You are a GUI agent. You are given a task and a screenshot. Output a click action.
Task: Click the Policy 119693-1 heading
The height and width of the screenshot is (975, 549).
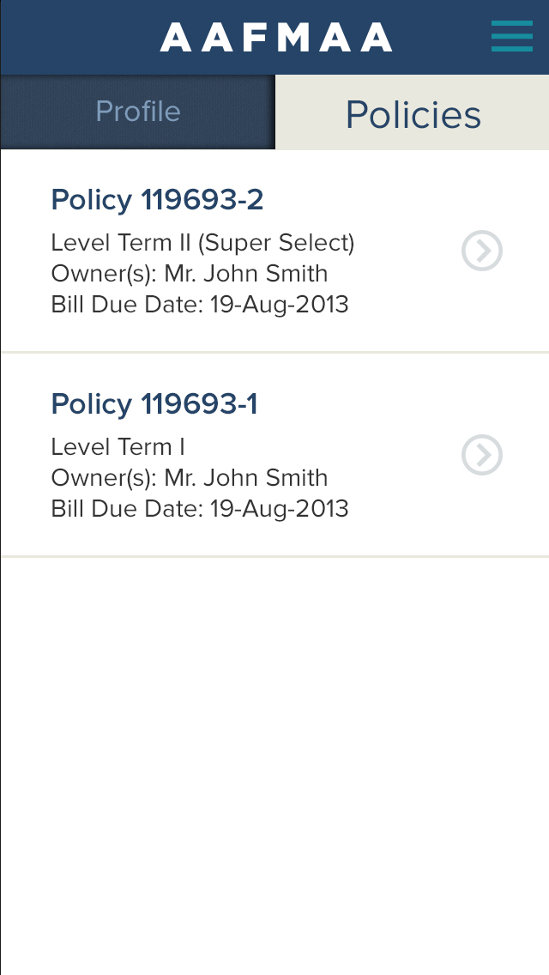click(154, 404)
